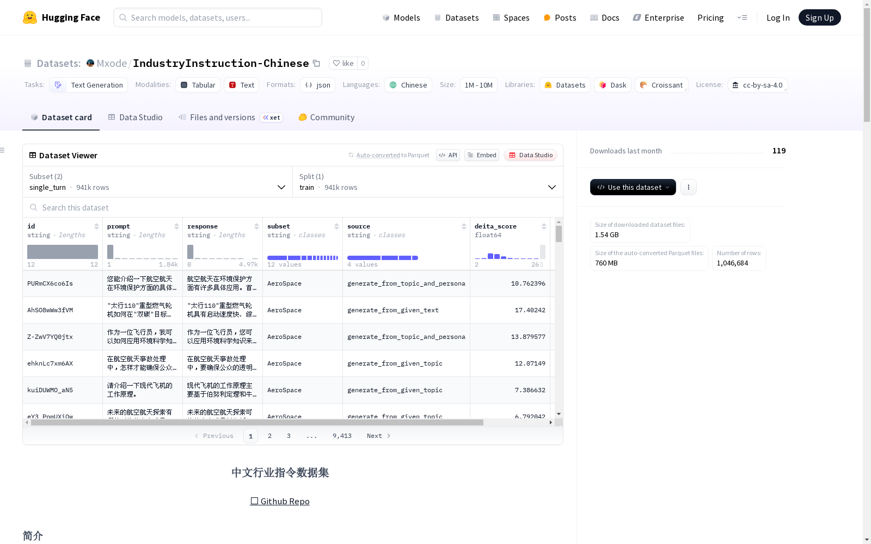Click the 1M - 10M size tag
This screenshot has width=871, height=544.
(479, 85)
